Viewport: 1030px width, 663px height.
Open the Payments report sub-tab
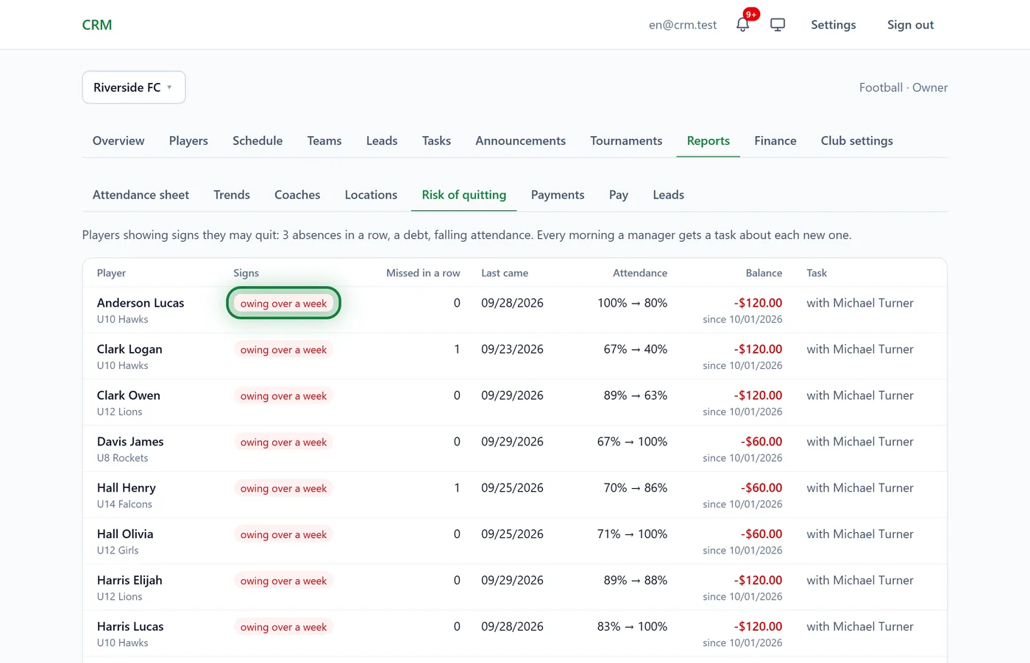pyautogui.click(x=558, y=195)
